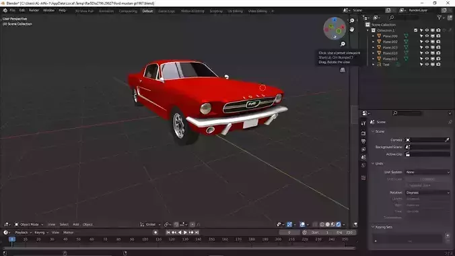This screenshot has width=455, height=256.
Task: Open the View Layer properties tab icon
Action: pos(363,150)
